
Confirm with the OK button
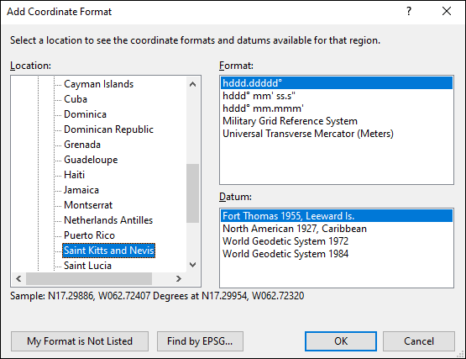(341, 341)
